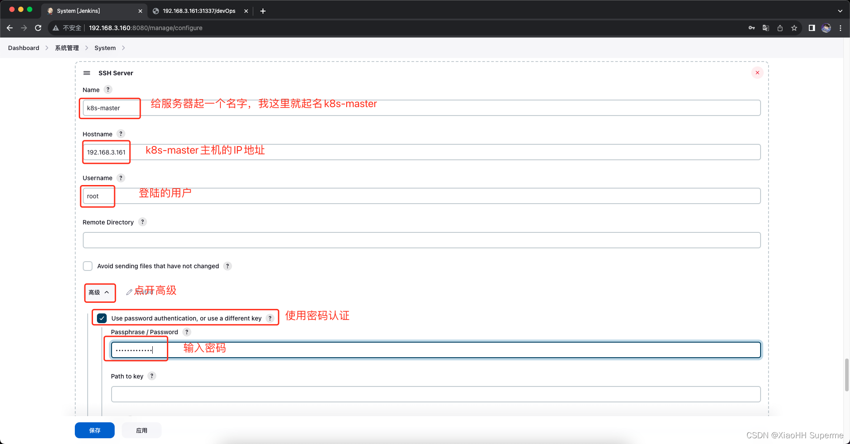The image size is (850, 444).
Task: Expand the chevron after 系统管理 breadcrumb
Action: 87,48
